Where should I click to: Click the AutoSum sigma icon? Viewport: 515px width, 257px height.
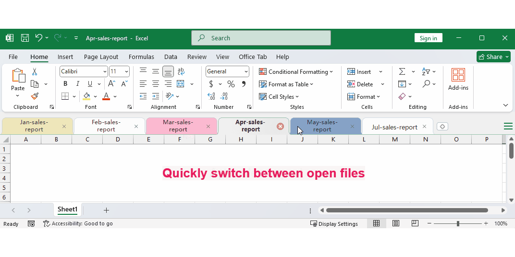402,71
